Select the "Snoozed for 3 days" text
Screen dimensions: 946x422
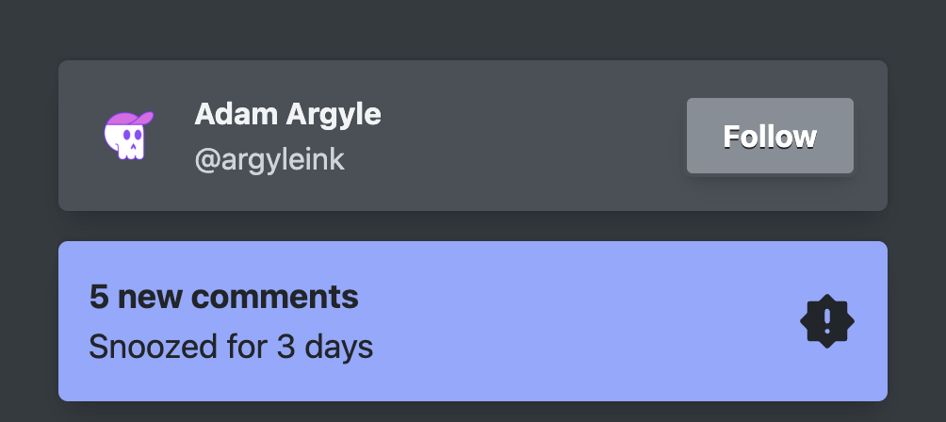[231, 347]
